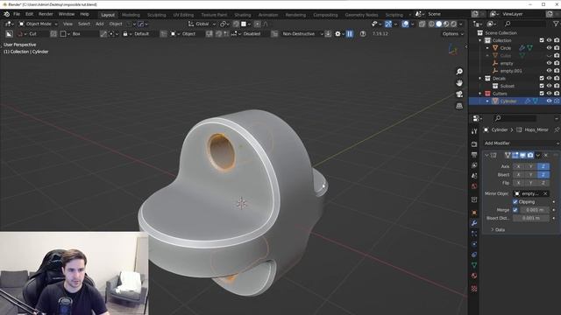
Task: Open the Blender logo menu
Action: pyautogui.click(x=6, y=14)
